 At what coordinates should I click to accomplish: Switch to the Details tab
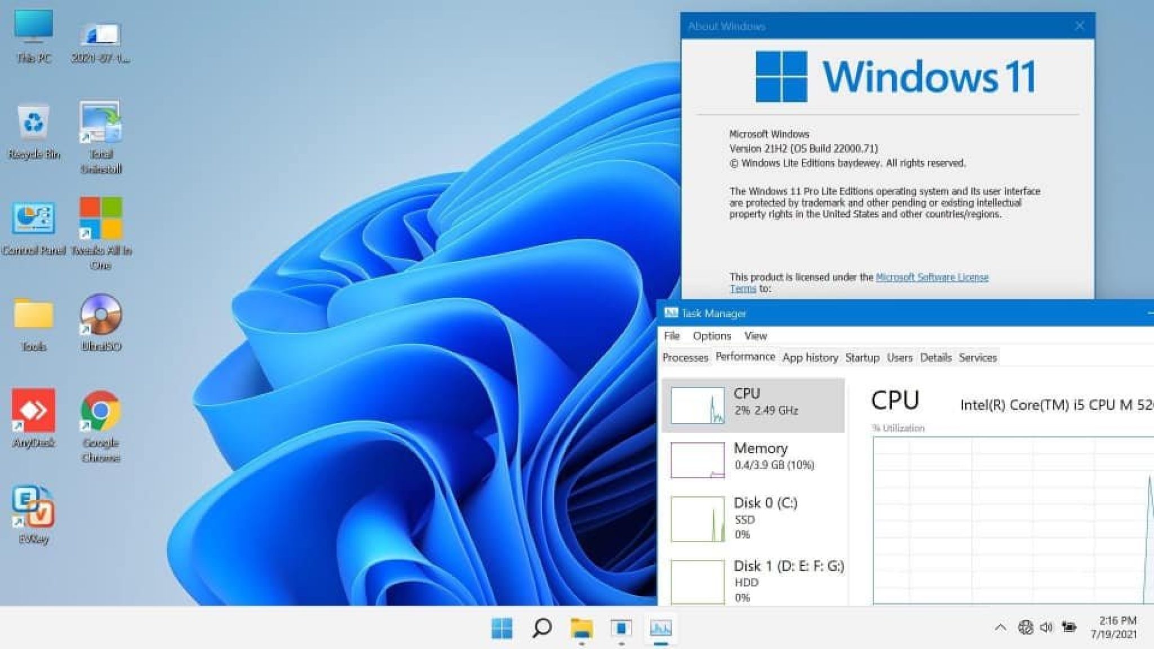click(x=935, y=358)
